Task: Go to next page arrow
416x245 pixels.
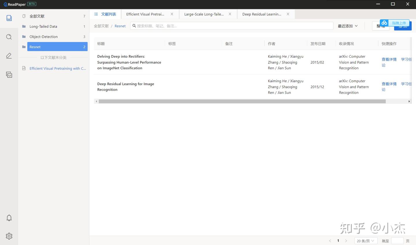Action: (346, 241)
